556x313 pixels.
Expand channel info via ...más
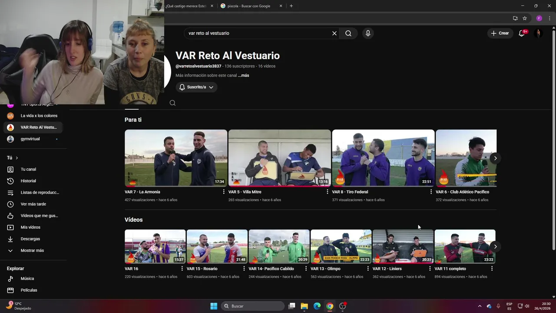pos(244,75)
